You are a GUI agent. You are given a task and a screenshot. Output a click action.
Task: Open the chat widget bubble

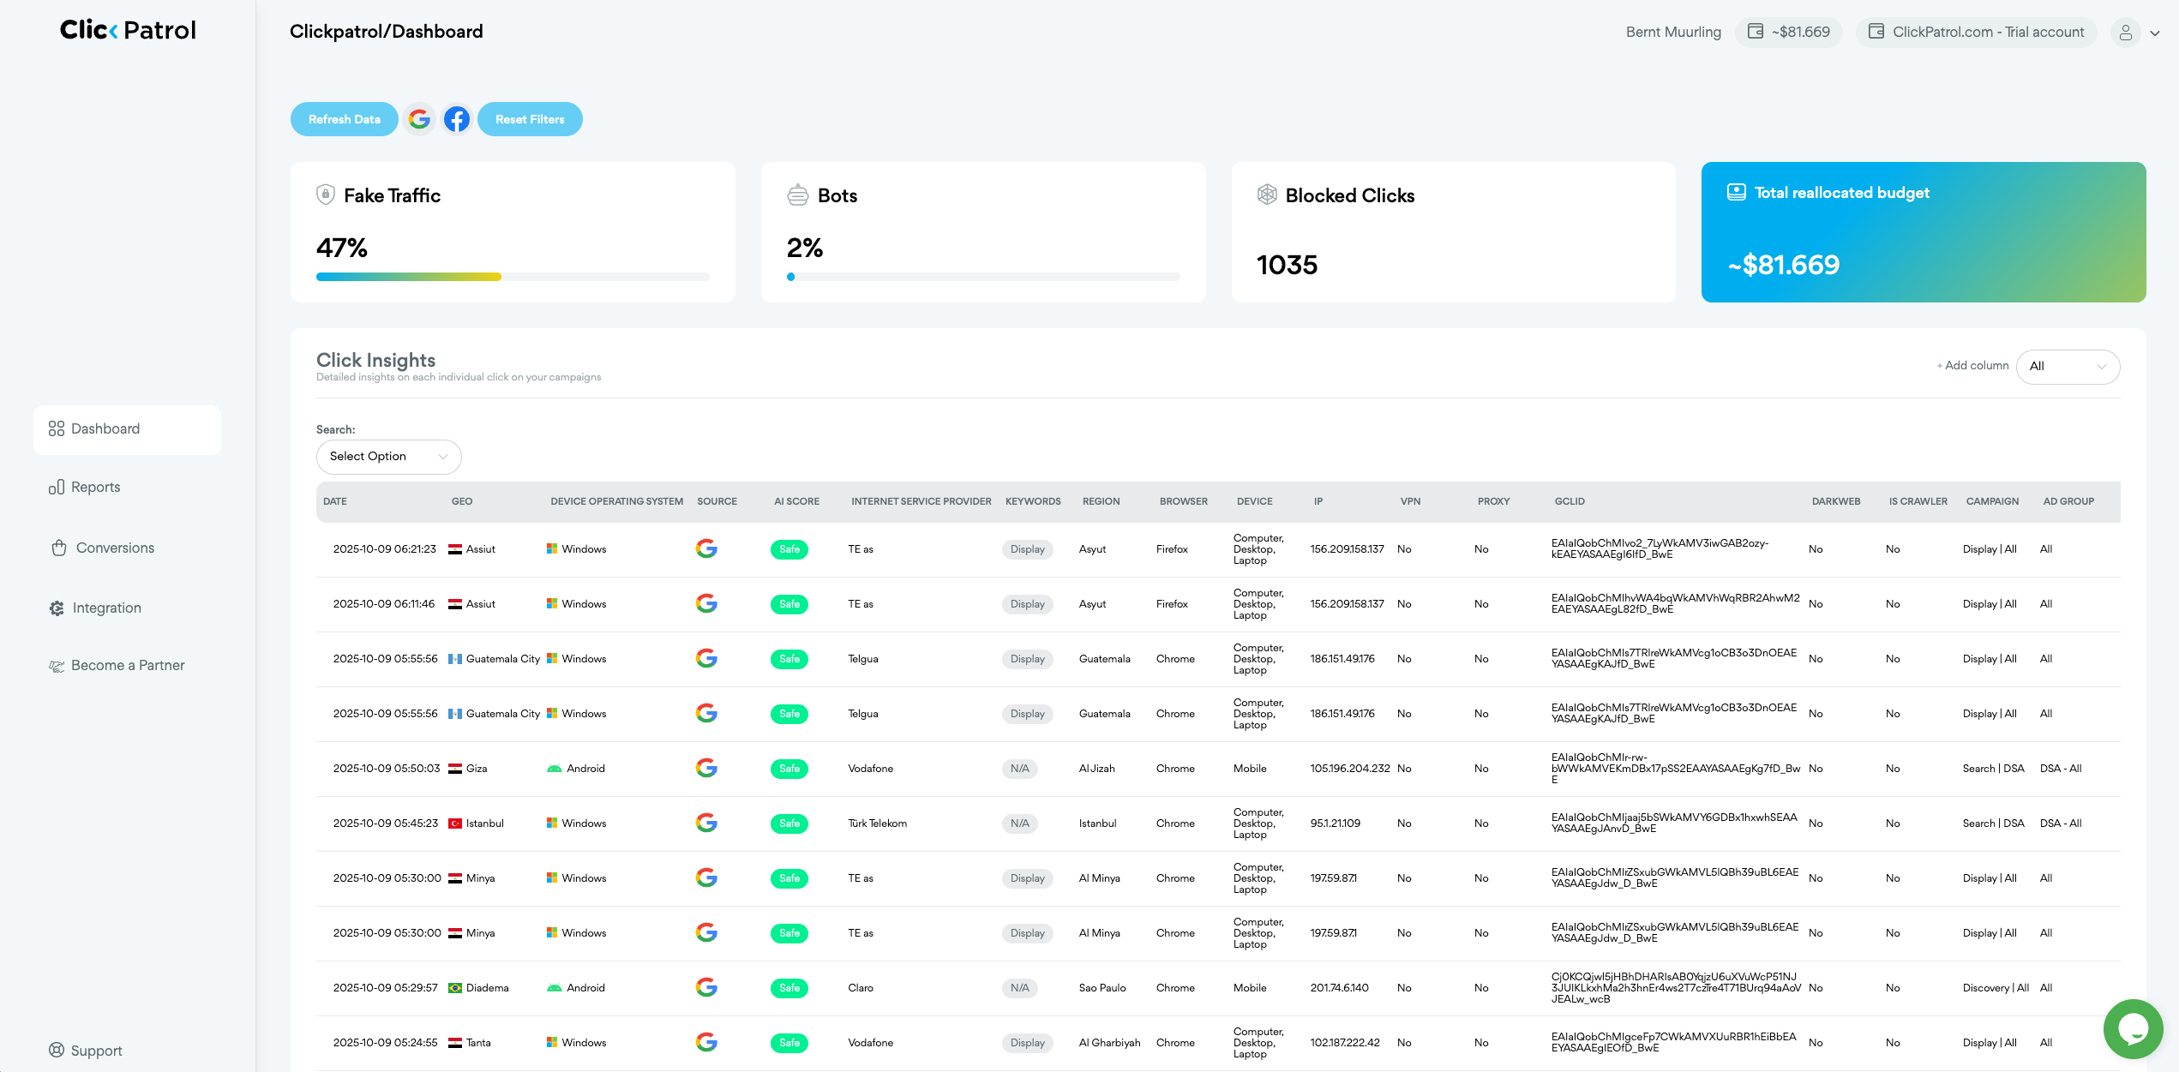click(2134, 1029)
